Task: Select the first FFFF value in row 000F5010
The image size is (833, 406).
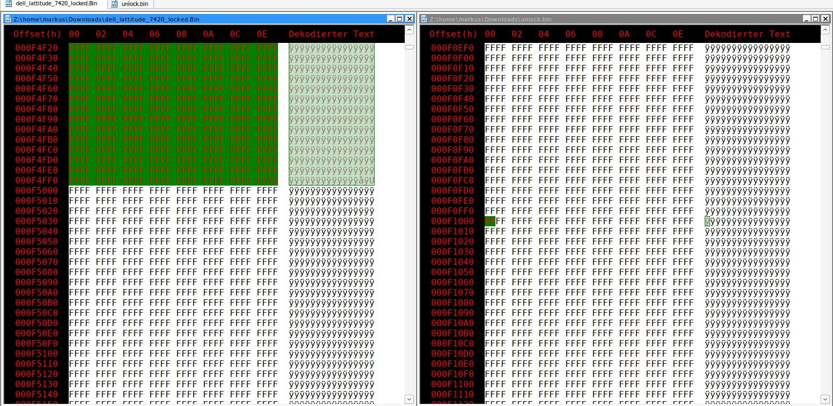Action: [79, 201]
